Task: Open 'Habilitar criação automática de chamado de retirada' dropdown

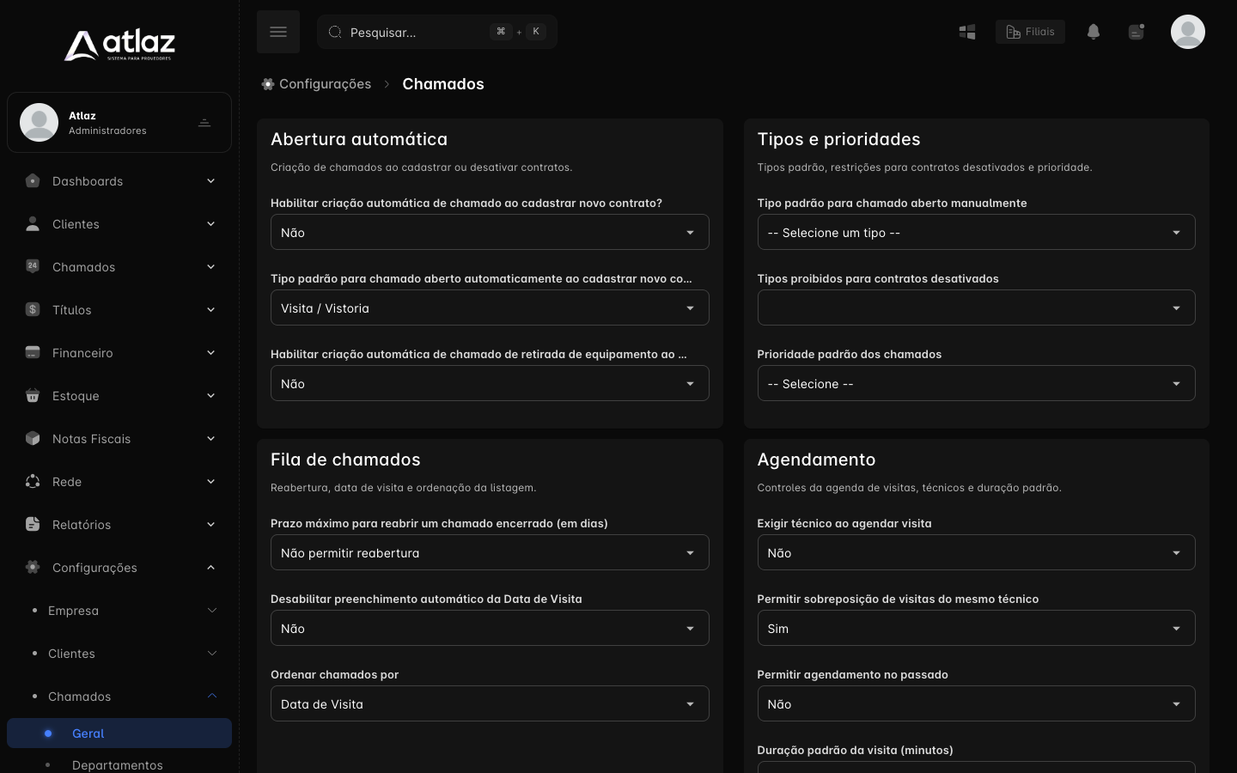Action: [x=490, y=383]
